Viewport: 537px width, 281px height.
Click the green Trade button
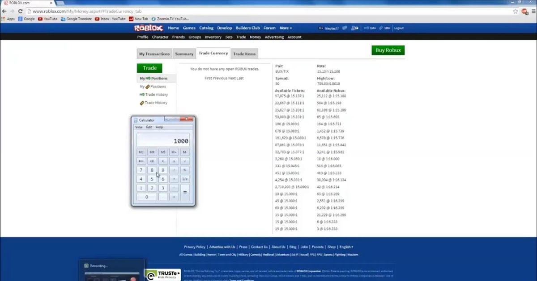[149, 68]
